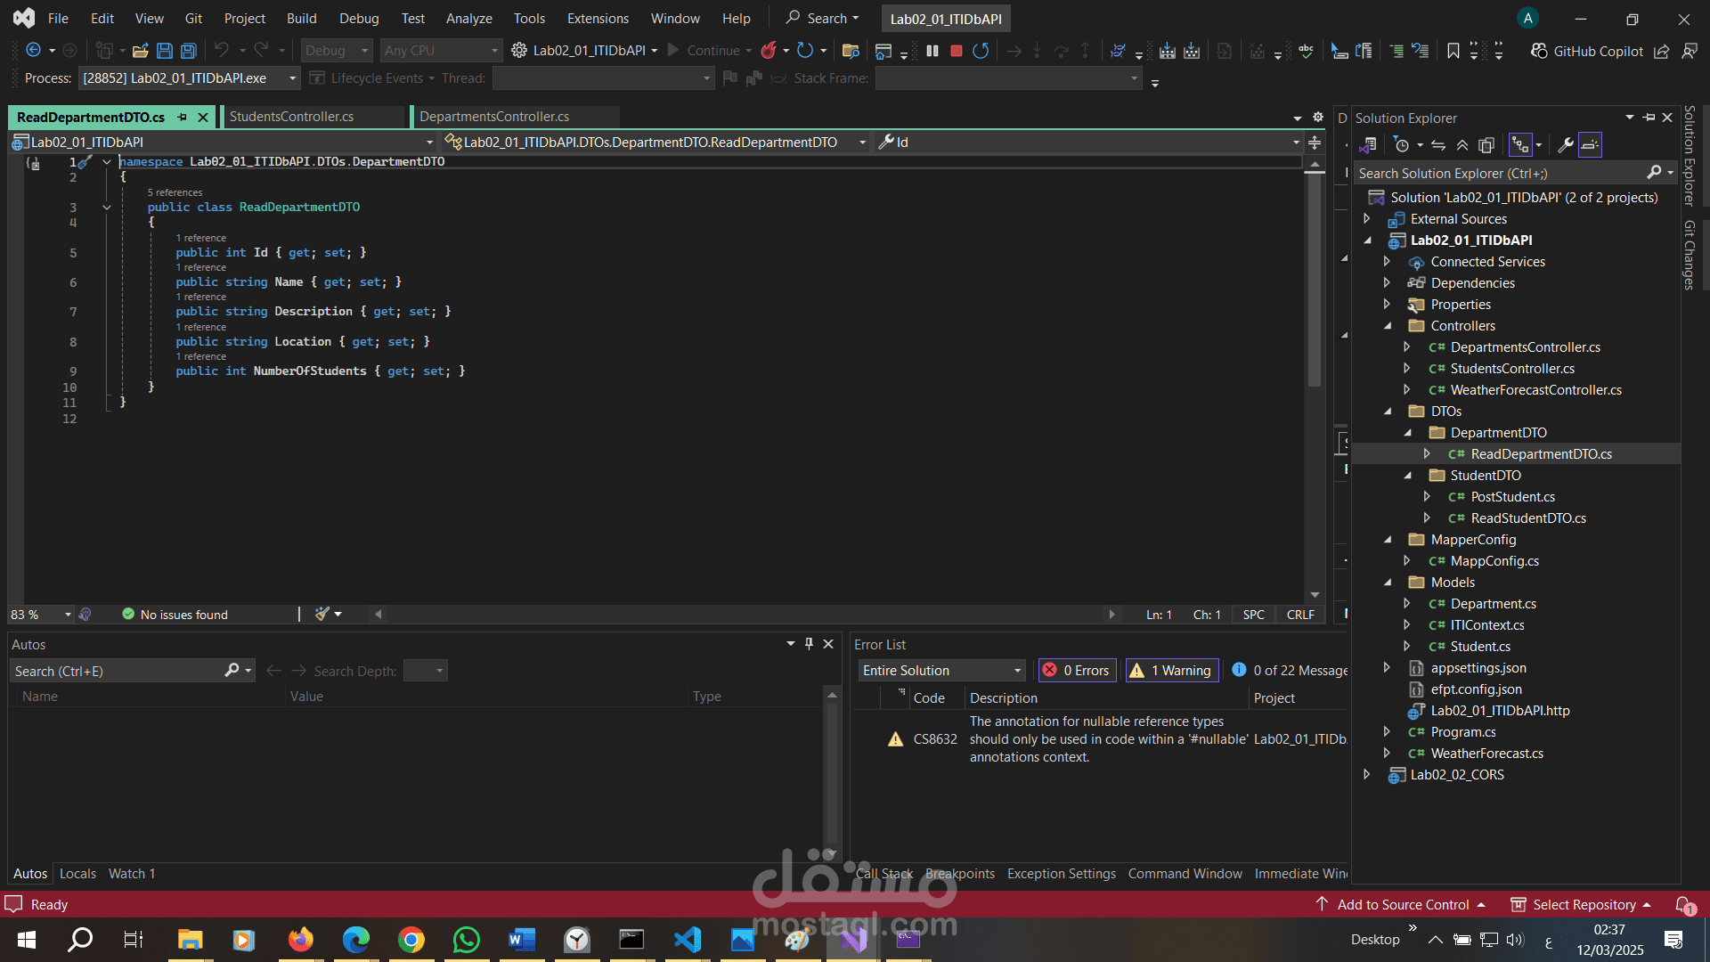Click the Open File folder icon
The image size is (1710, 962).
tap(140, 51)
